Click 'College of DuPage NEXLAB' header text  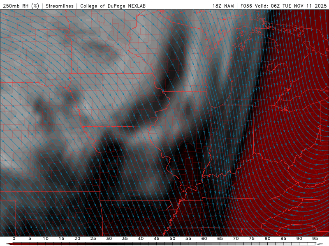pos(113,6)
